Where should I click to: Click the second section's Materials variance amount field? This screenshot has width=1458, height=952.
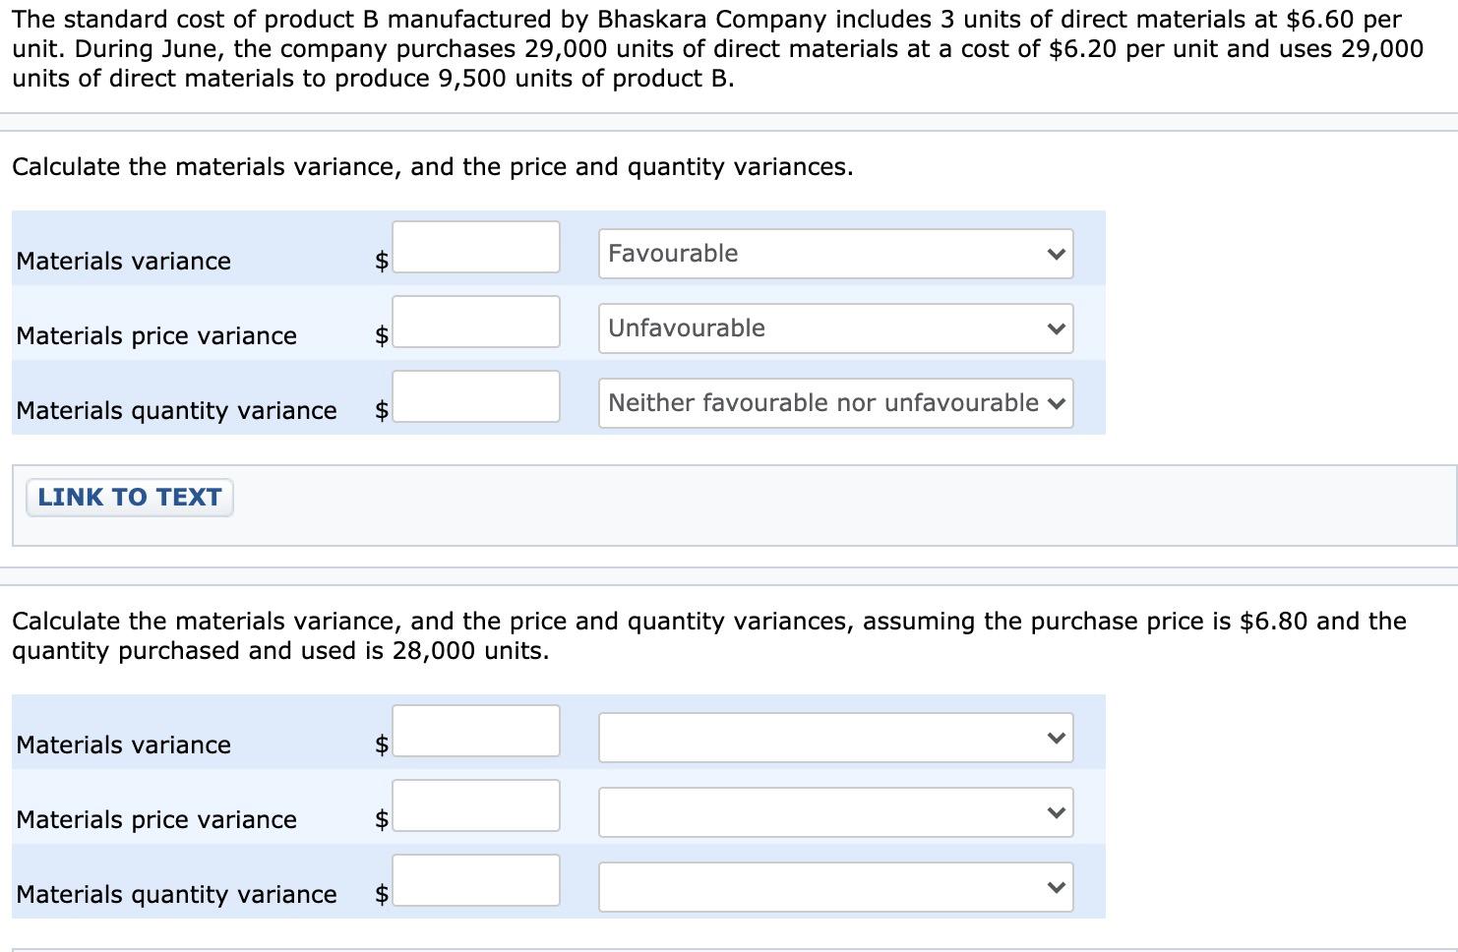476,731
